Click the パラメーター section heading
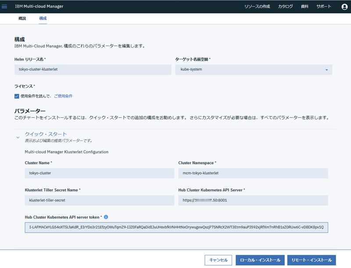The height and width of the screenshot is (268, 351). 30,111
